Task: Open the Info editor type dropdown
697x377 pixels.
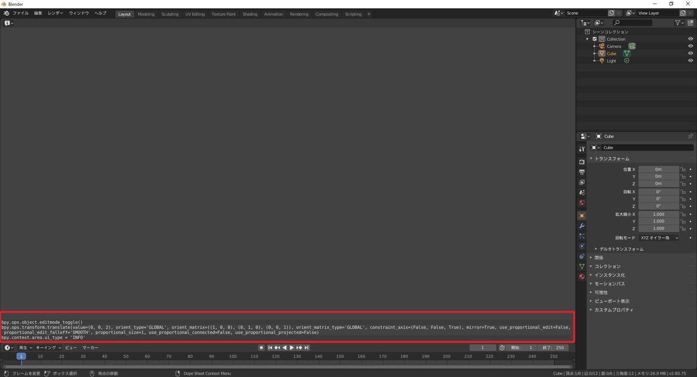Action: (x=9, y=23)
